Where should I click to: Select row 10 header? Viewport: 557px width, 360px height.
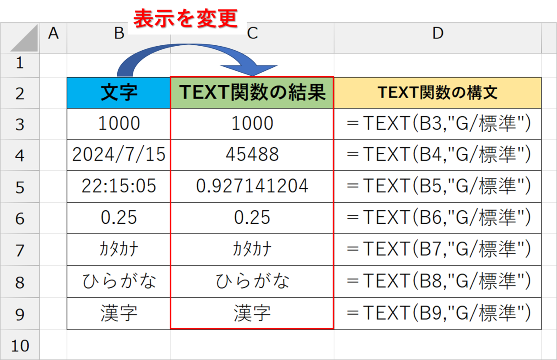pos(19,345)
